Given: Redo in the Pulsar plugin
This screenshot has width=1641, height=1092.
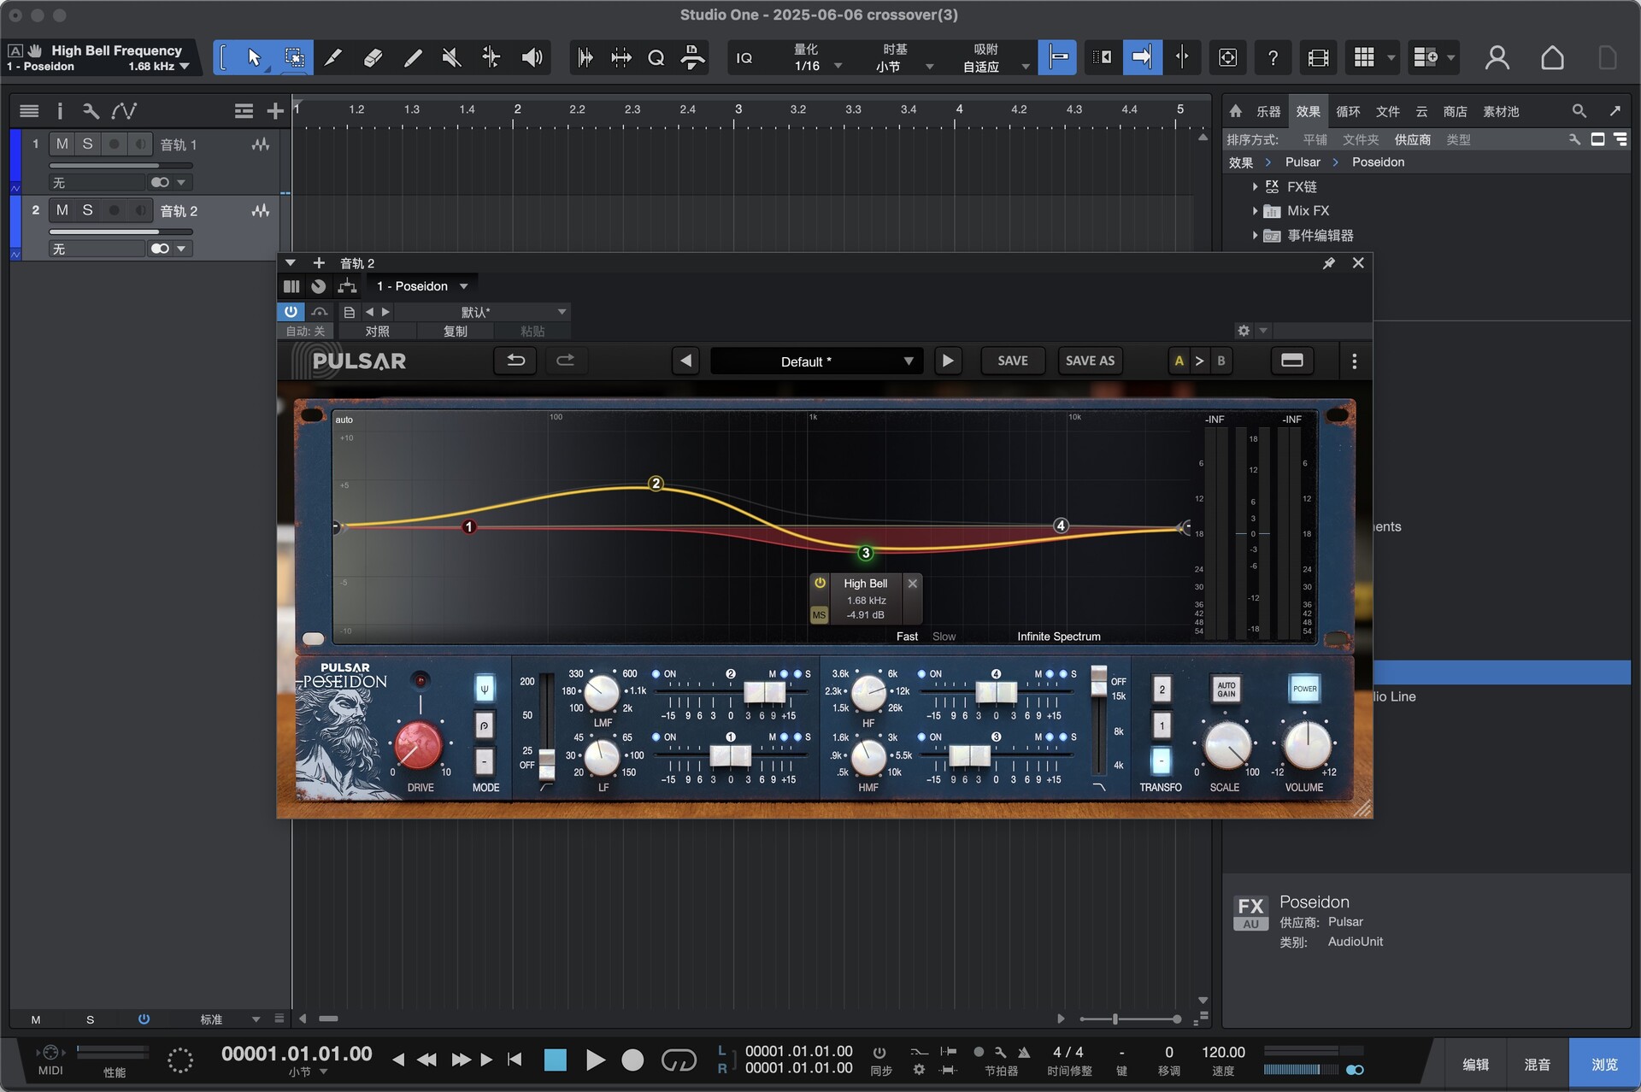Looking at the screenshot, I should pyautogui.click(x=565, y=361).
